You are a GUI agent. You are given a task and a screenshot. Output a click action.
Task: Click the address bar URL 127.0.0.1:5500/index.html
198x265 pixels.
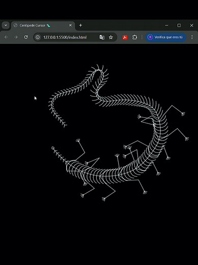(65, 37)
